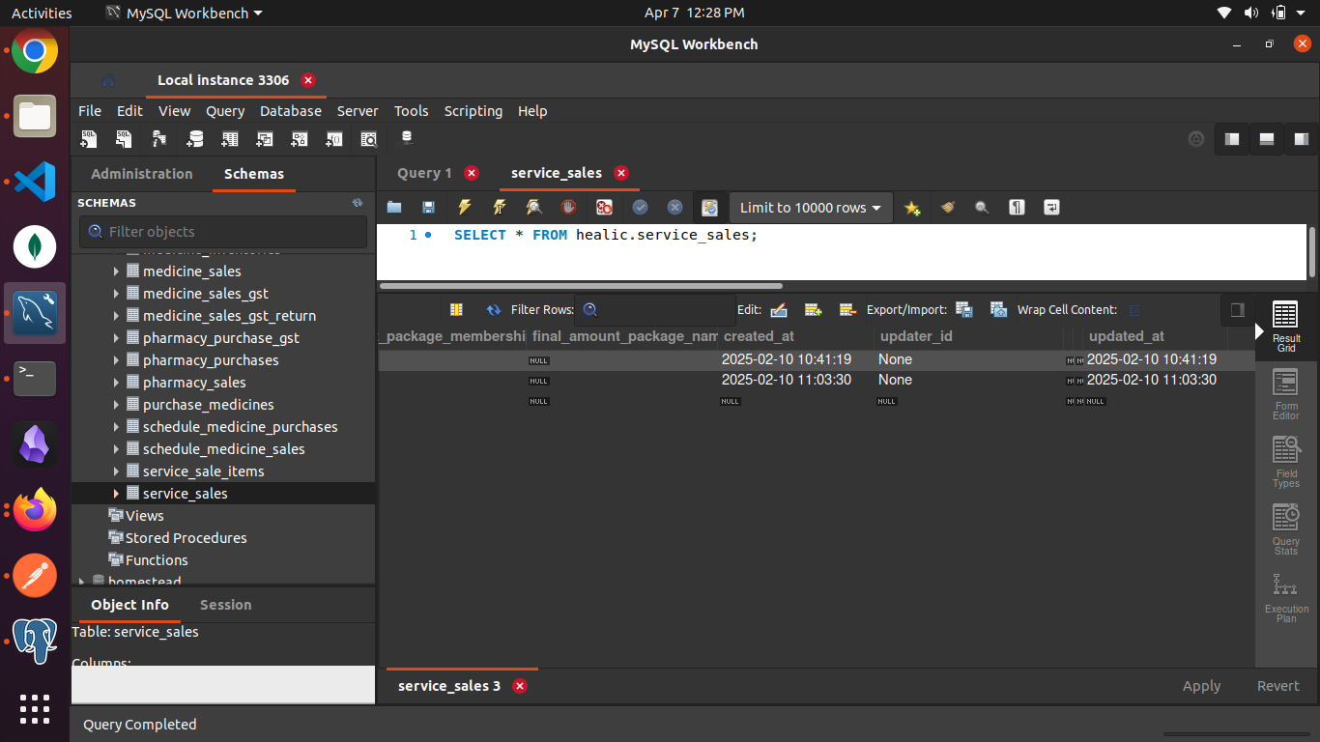Toggle the right sidebar panel visibility
1320x742 pixels.
(x=1302, y=139)
